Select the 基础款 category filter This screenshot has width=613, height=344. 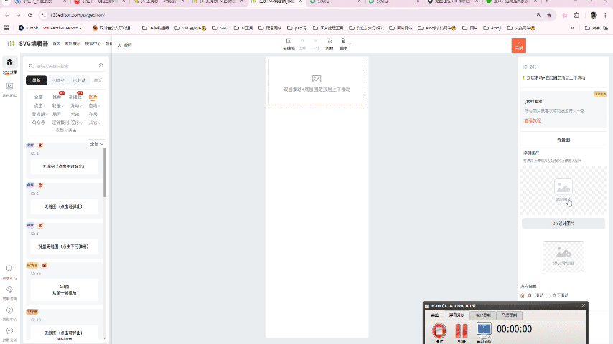pos(75,97)
